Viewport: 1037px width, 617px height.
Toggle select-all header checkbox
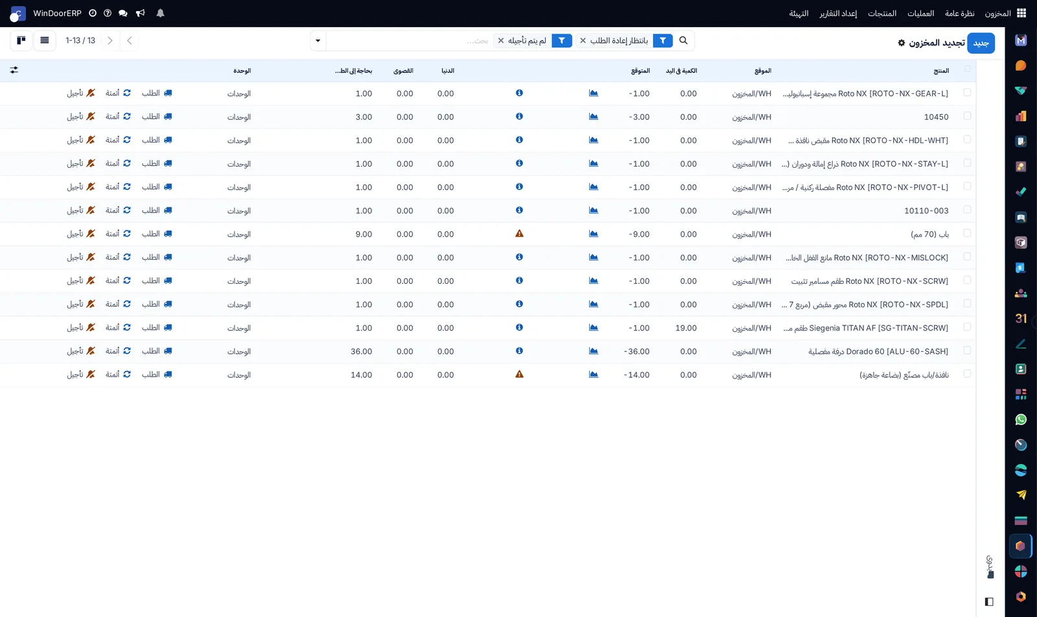(x=967, y=69)
